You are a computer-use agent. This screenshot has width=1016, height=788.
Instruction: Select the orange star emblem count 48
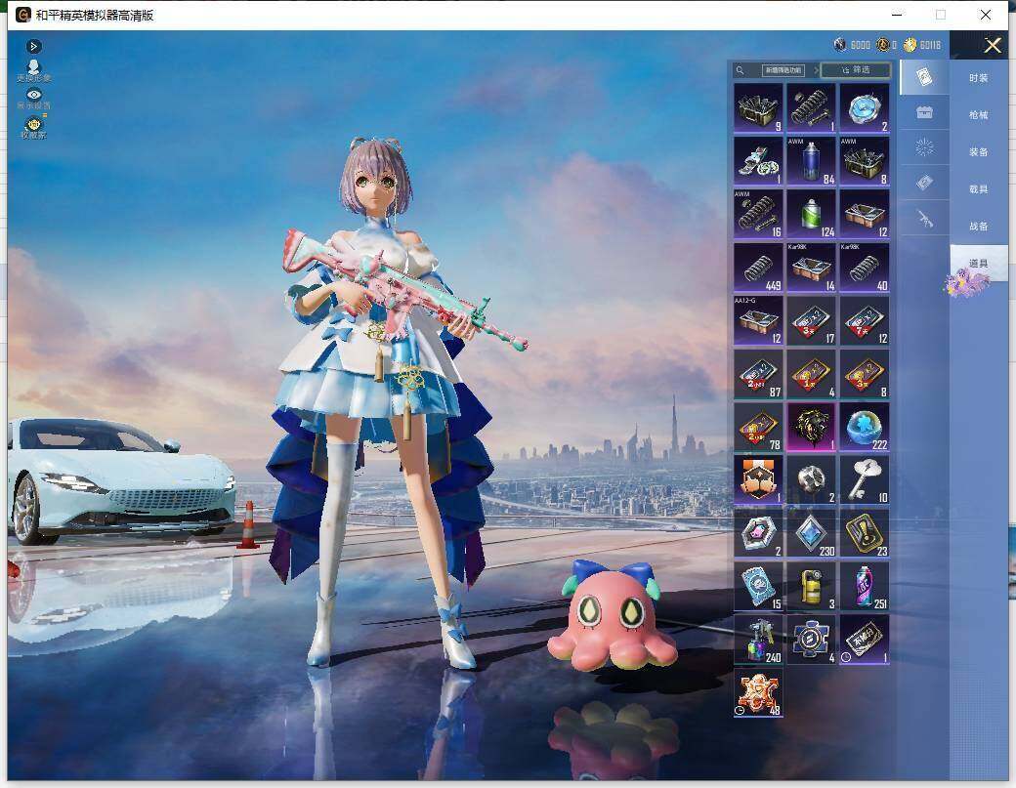coord(758,693)
